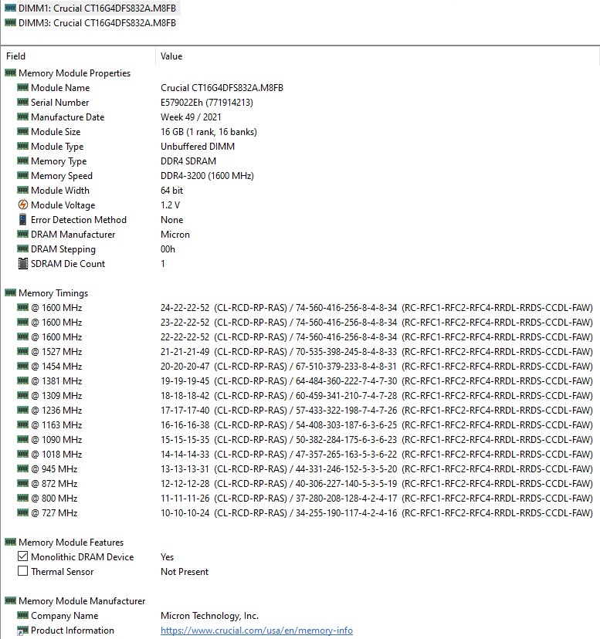Click the DIMM1 memory chip icon
600x639 pixels.
point(10,8)
